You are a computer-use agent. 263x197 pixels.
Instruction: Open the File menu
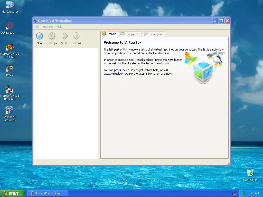(36, 27)
